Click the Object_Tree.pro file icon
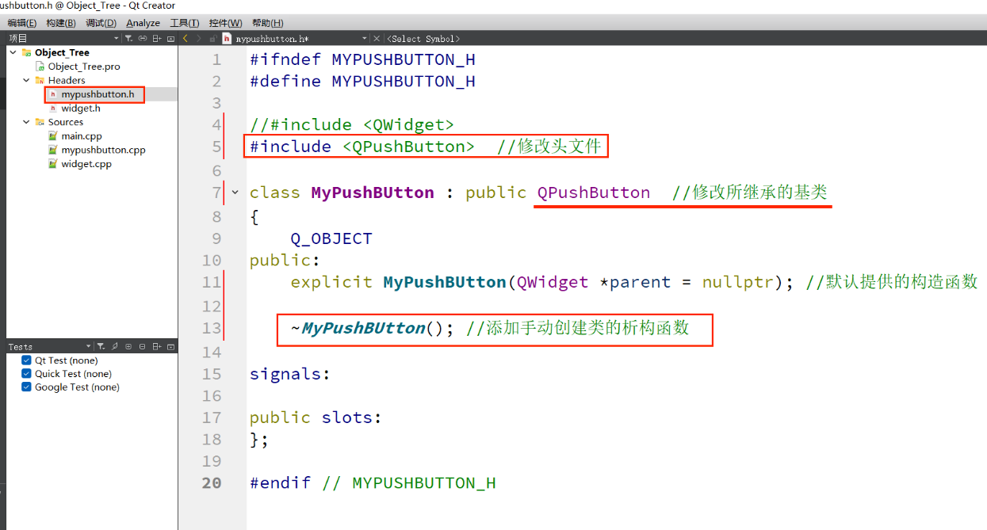Image resolution: width=987 pixels, height=530 pixels. [x=40, y=67]
